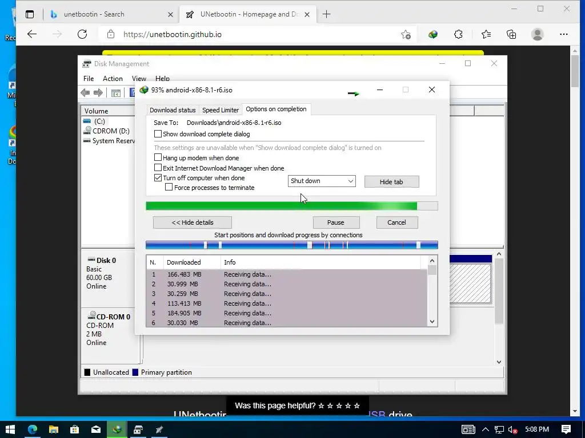Click CD-ROM 0 label in Disk Management
This screenshot has width=585, height=438.
pyautogui.click(x=113, y=317)
